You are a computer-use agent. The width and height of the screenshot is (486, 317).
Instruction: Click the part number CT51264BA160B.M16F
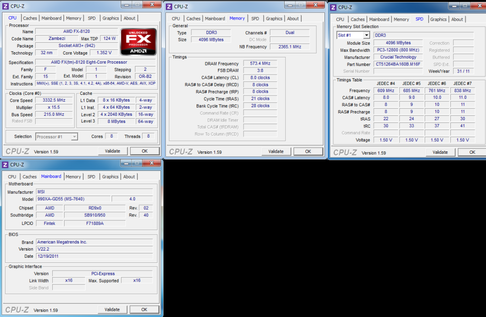(398, 64)
